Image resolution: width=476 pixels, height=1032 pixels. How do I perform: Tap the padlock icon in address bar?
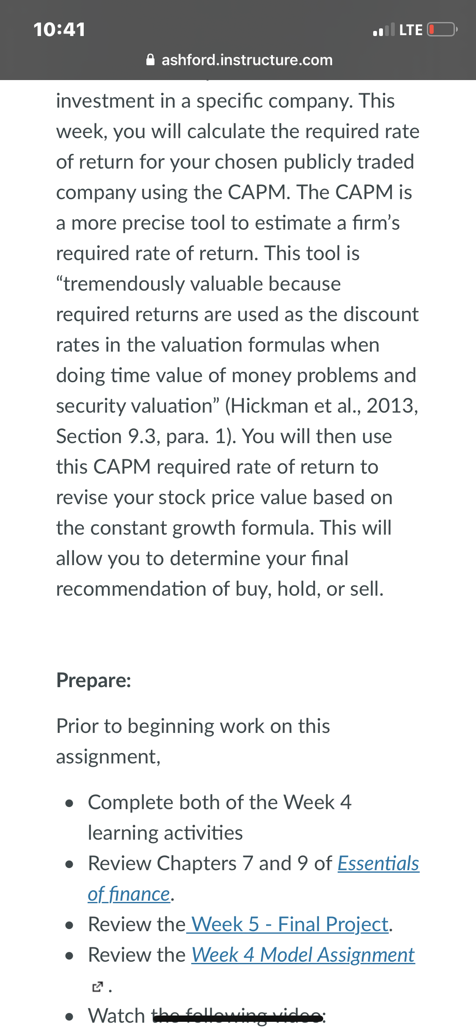click(150, 60)
